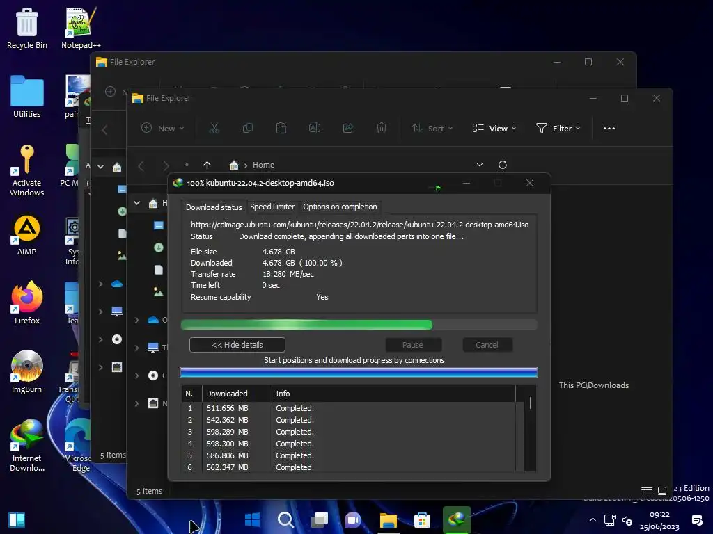Switch to large thumbnails view in status bar
This screenshot has height=534, width=713.
[x=662, y=491]
